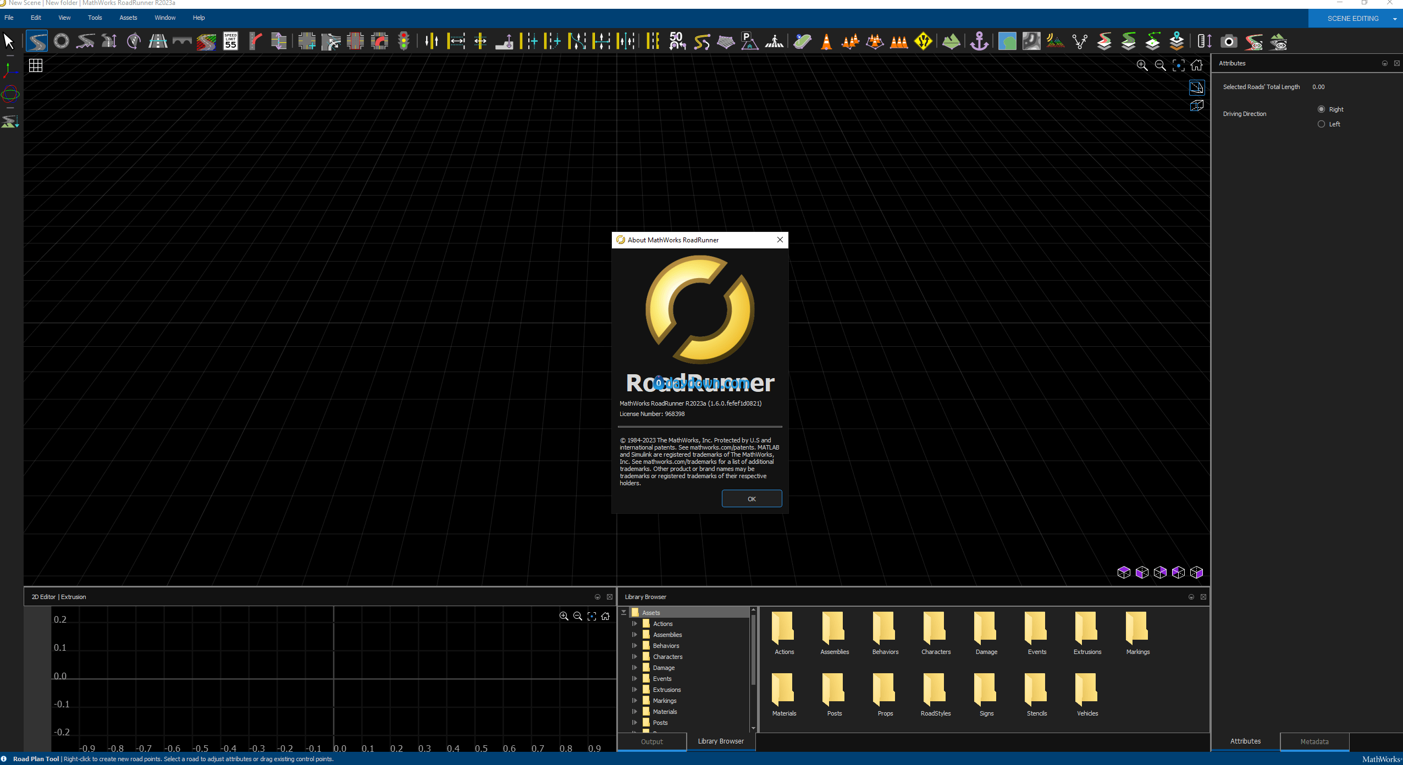
Task: Switch to the Output tab
Action: click(652, 741)
